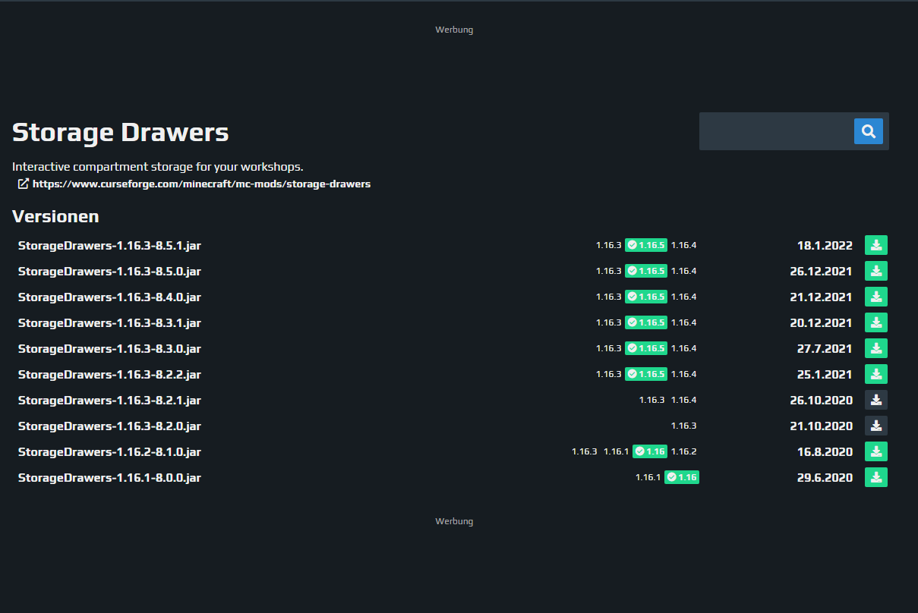Download StorageDrawers-1.16.3-8.5.1.jar

click(876, 245)
